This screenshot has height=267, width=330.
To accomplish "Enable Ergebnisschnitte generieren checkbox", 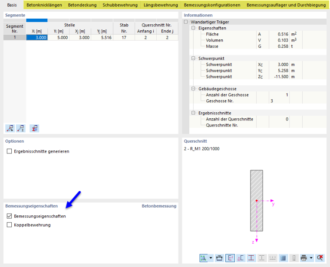I will [9, 151].
